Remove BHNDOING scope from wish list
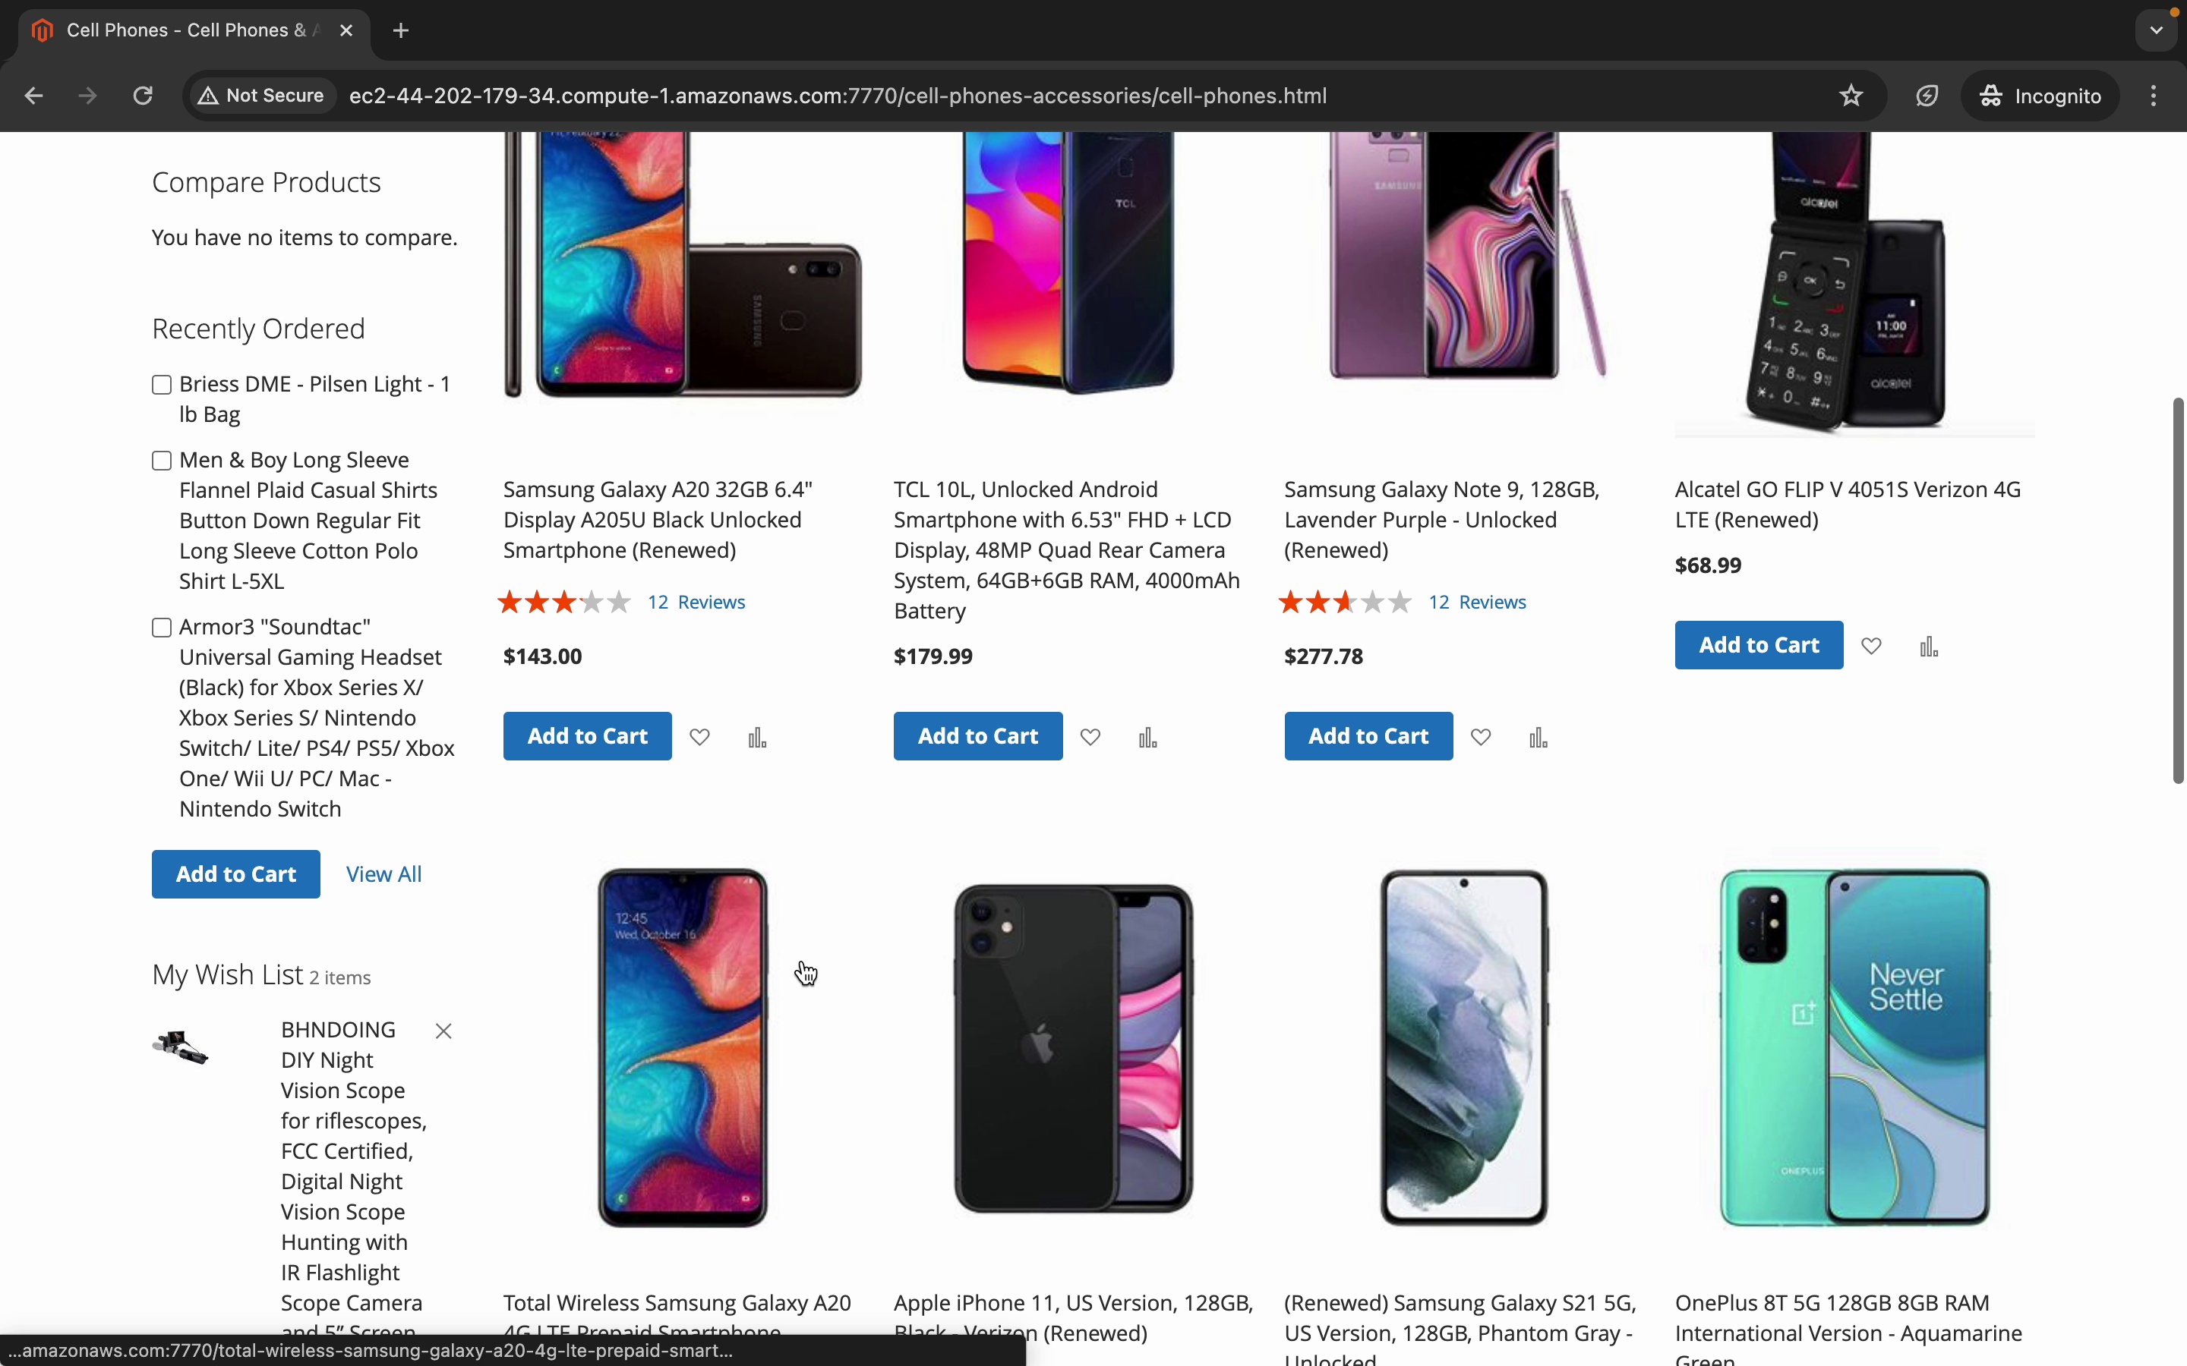Screen dimensions: 2187x1366 [x=443, y=1031]
